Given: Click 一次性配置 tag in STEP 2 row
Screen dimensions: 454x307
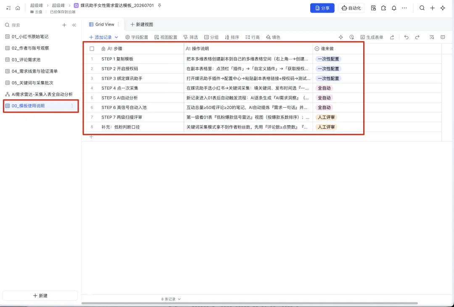Looking at the screenshot, I should tap(328, 69).
